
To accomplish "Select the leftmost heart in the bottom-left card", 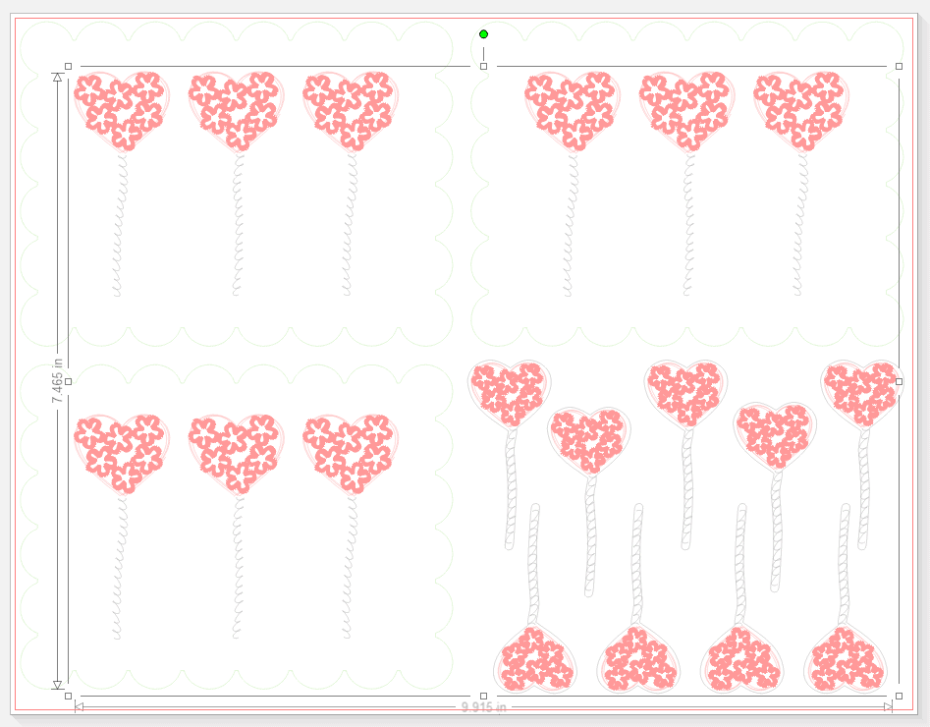I will 122,450.
